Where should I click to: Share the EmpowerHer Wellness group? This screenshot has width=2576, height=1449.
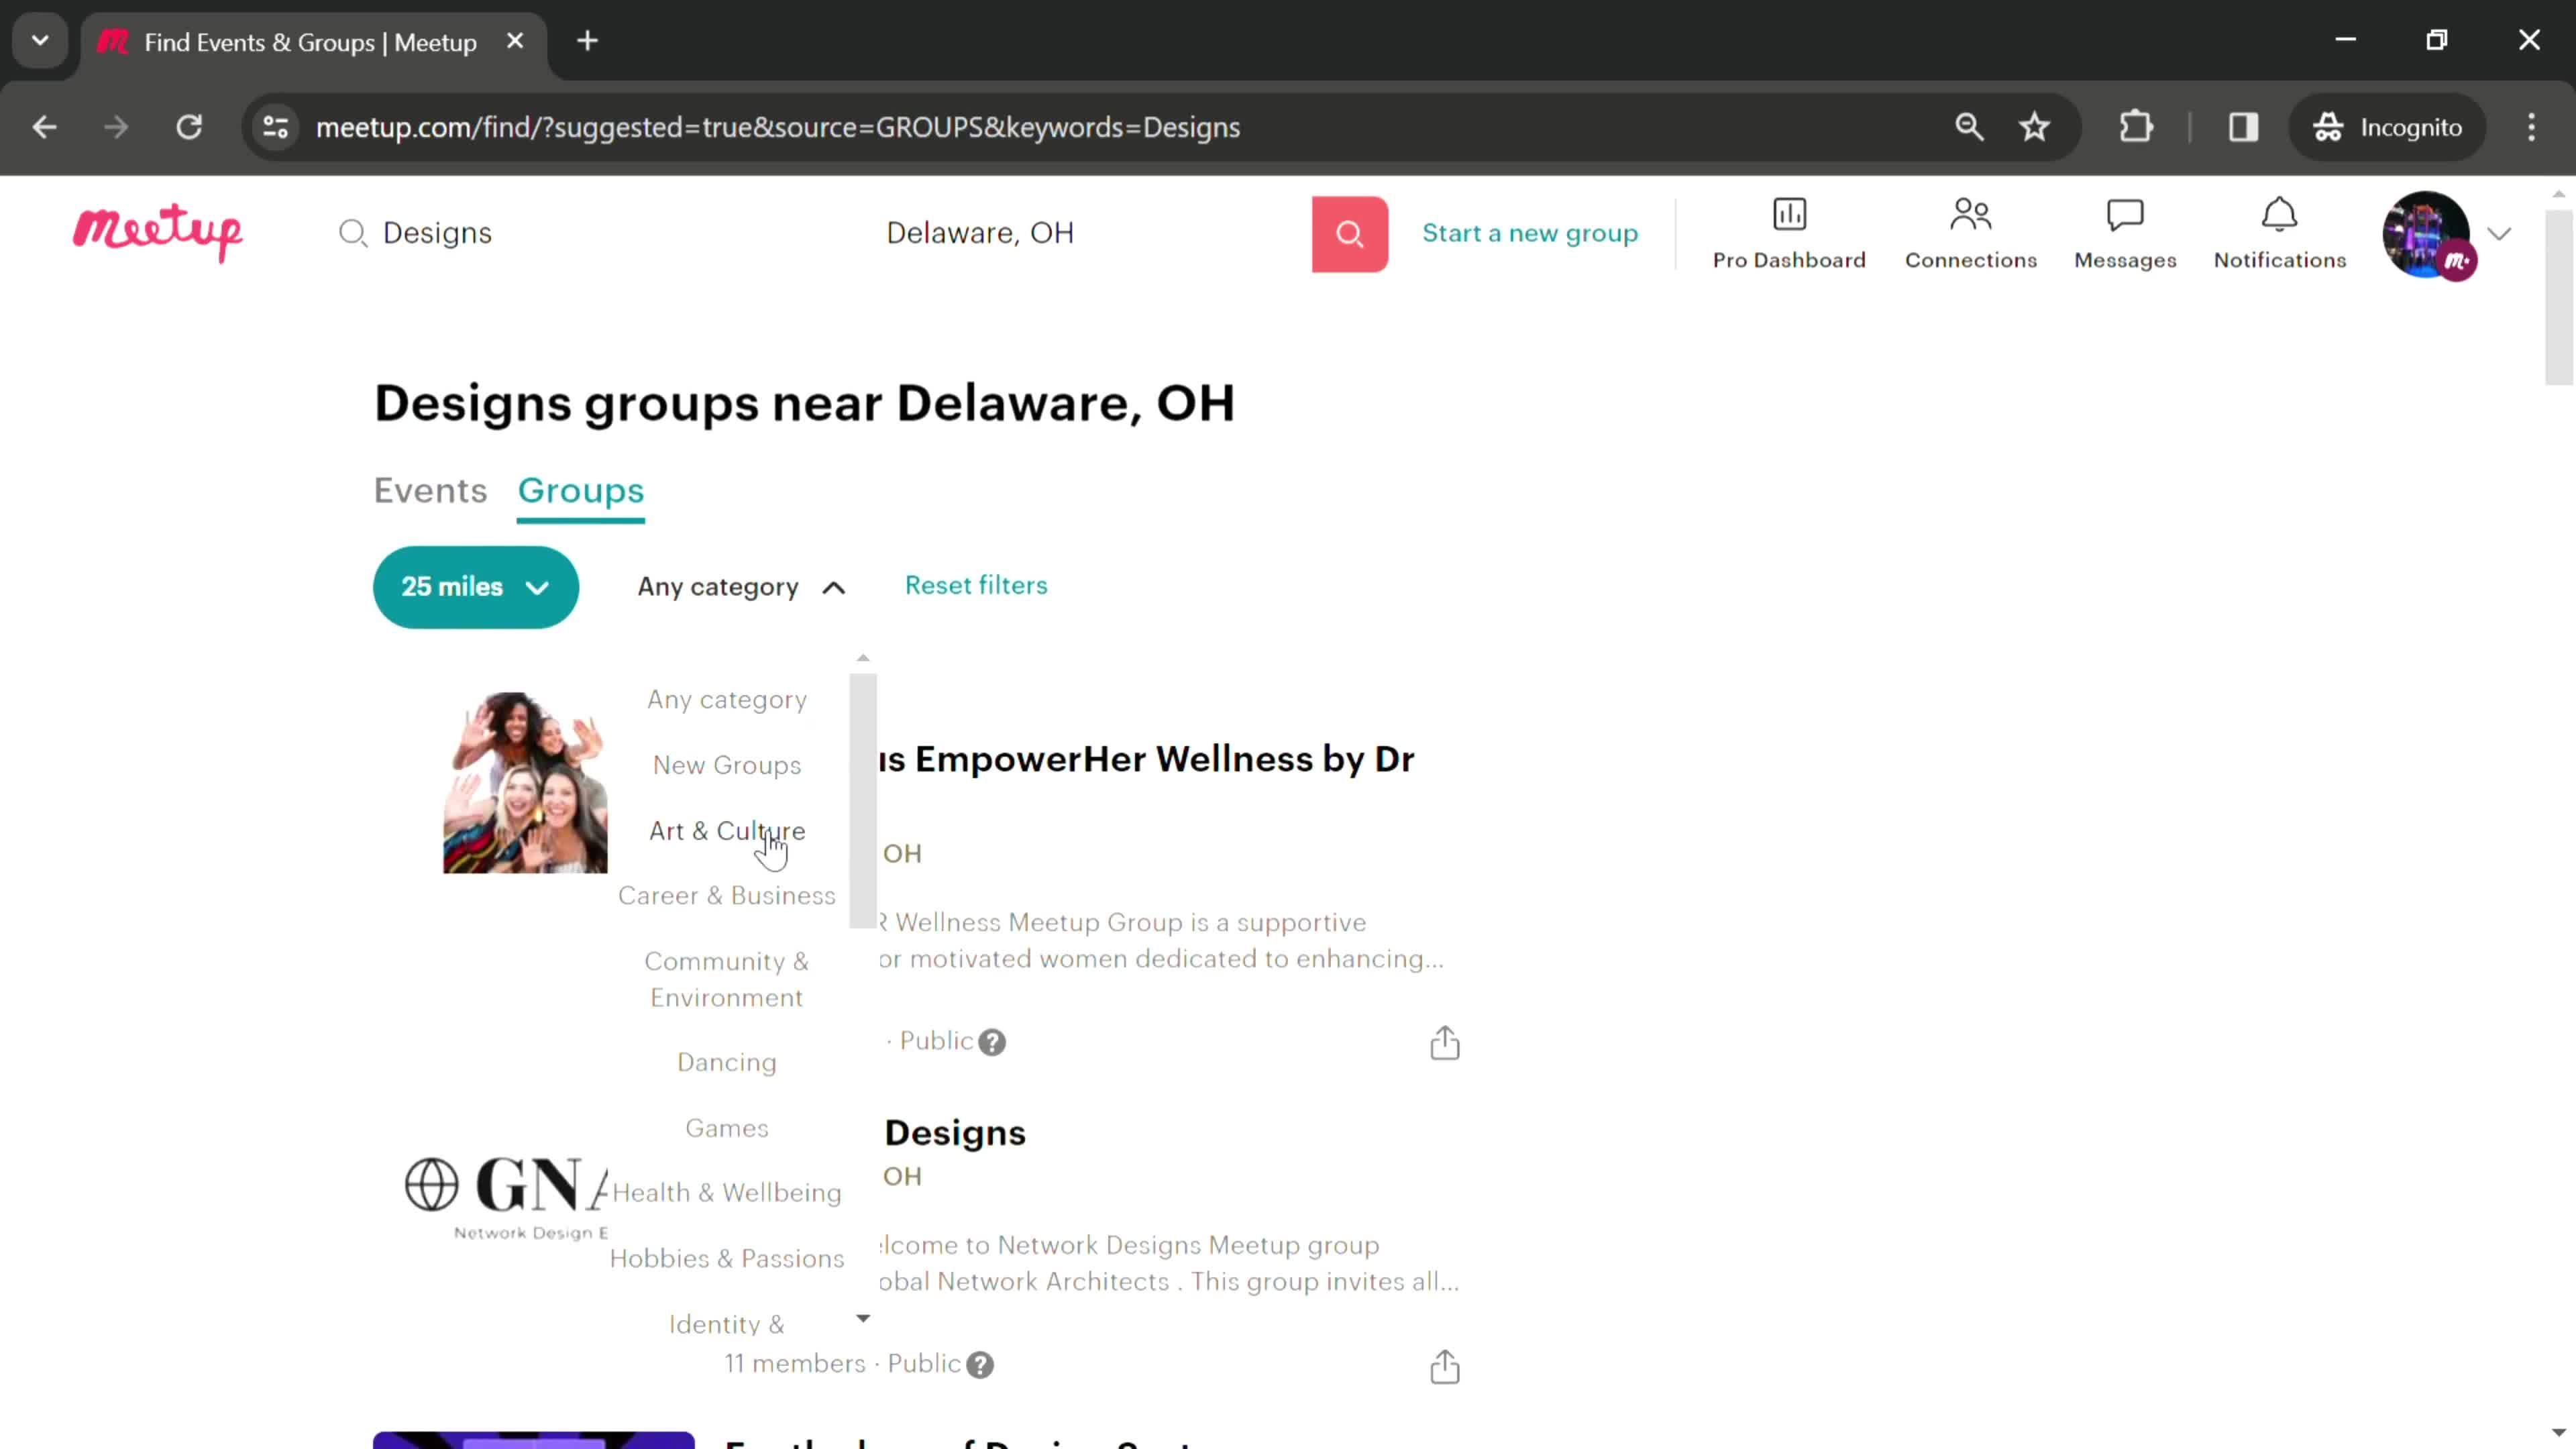pyautogui.click(x=1444, y=1042)
